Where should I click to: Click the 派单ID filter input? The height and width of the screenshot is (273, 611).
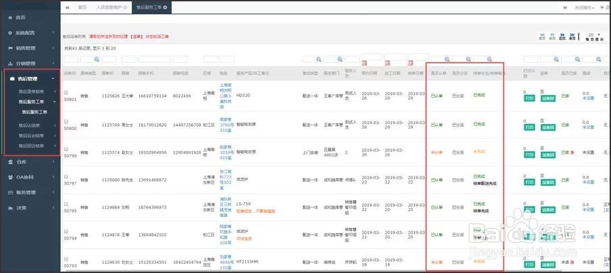(71, 59)
